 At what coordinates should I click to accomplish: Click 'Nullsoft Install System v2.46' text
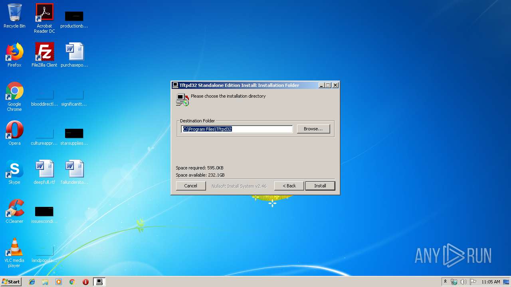point(239,186)
